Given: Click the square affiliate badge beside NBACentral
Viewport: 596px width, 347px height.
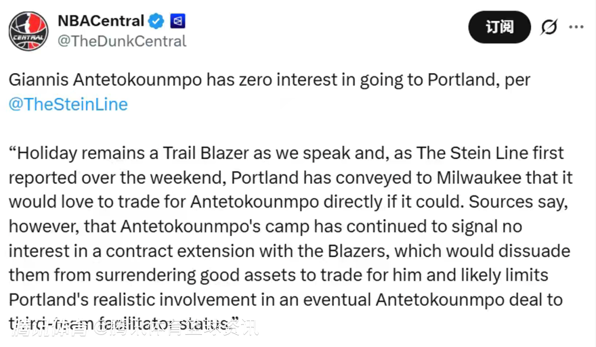Looking at the screenshot, I should click(x=178, y=21).
